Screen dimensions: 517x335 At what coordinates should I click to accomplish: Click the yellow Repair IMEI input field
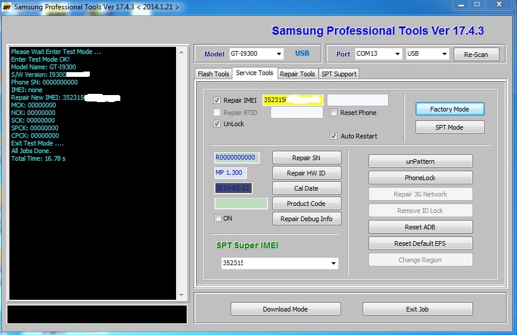(x=293, y=100)
